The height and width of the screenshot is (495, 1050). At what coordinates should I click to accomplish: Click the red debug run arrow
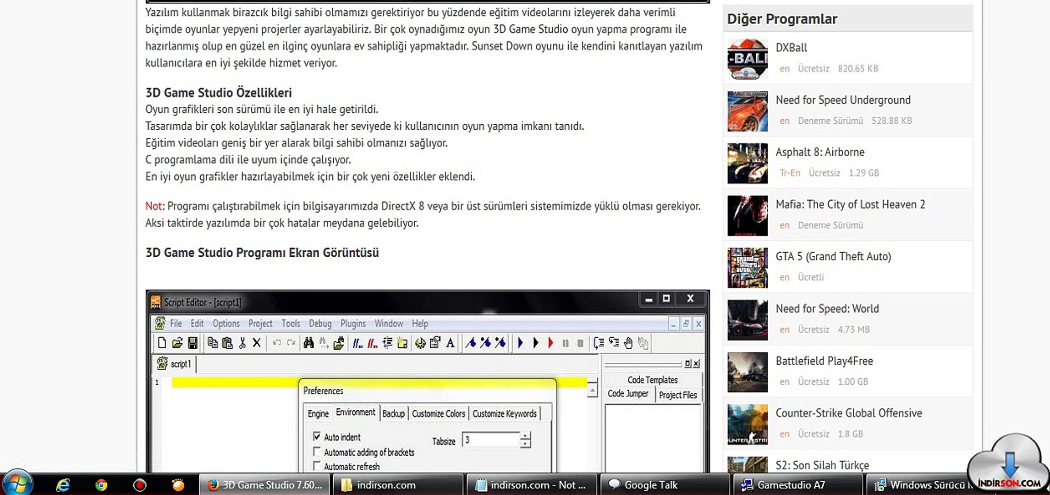(x=550, y=343)
